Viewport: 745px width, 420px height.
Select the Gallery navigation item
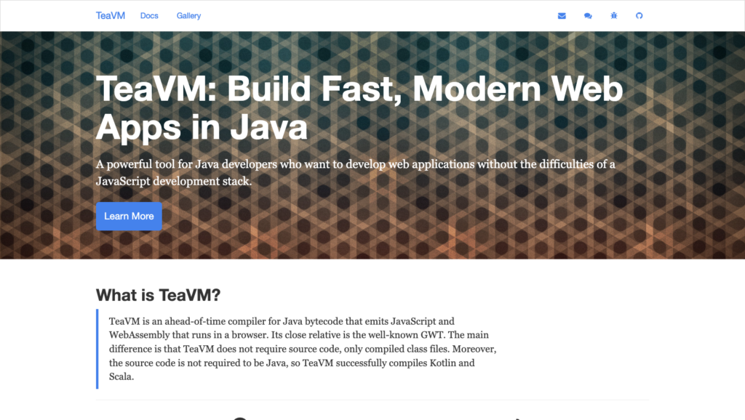coord(188,16)
